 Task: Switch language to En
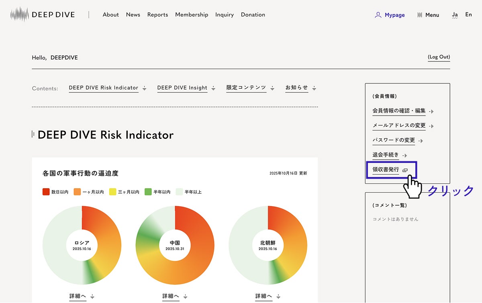tap(468, 14)
